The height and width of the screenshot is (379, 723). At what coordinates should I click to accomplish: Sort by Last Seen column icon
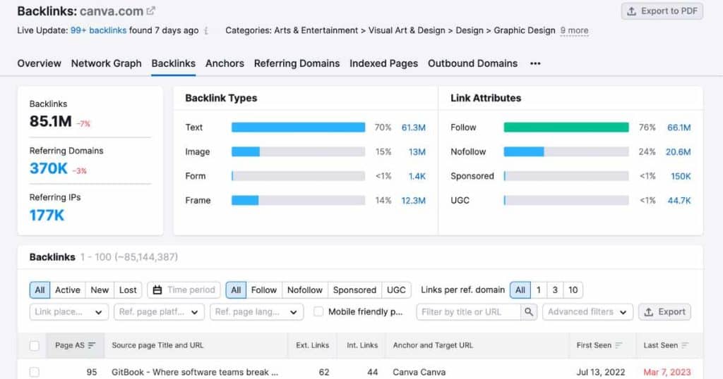point(685,345)
